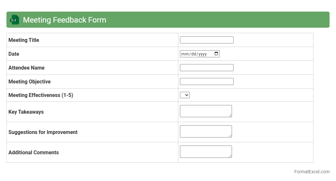336x181 pixels.
Task: Expand the Meeting Effectiveness rating dropdown
Action: point(185,95)
